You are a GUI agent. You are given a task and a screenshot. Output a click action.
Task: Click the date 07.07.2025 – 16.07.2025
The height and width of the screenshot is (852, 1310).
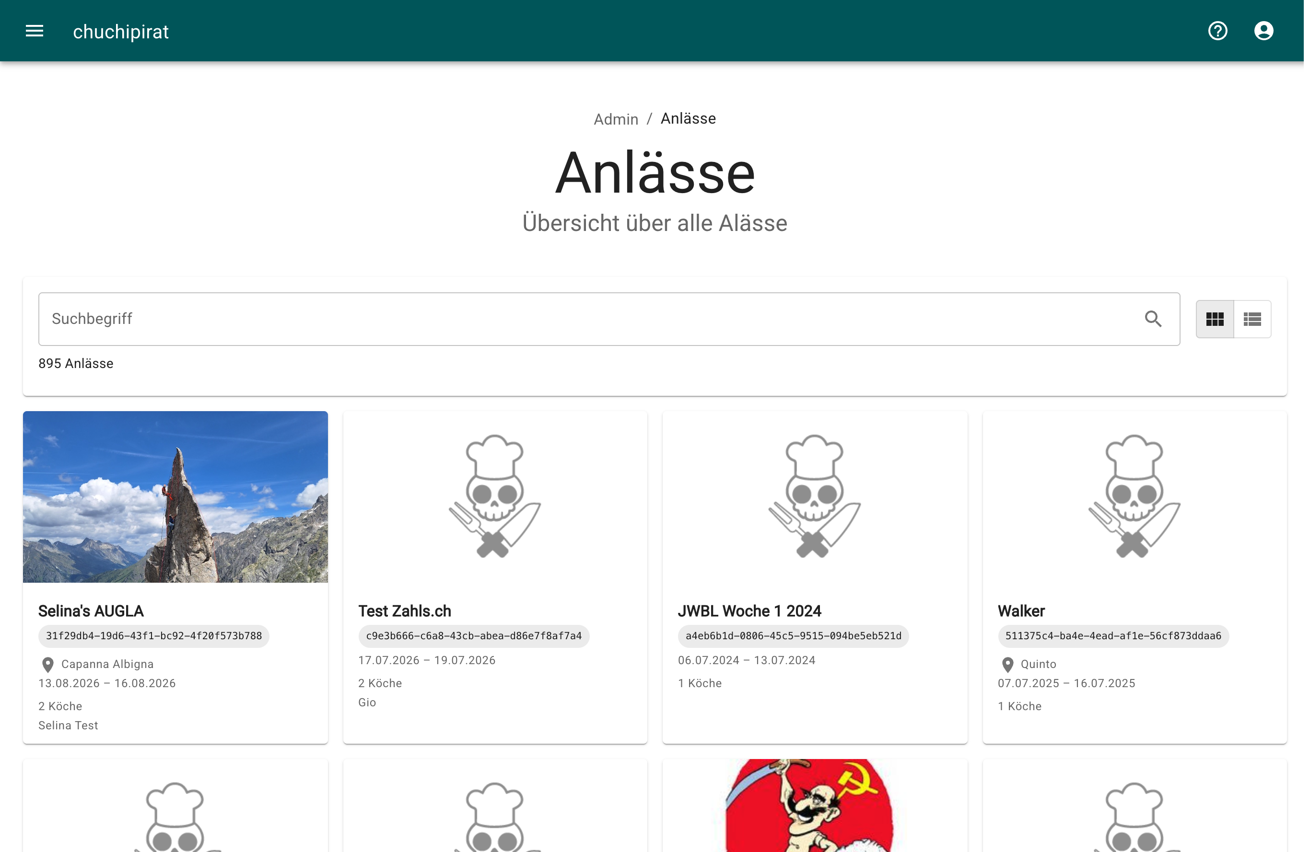coord(1066,683)
